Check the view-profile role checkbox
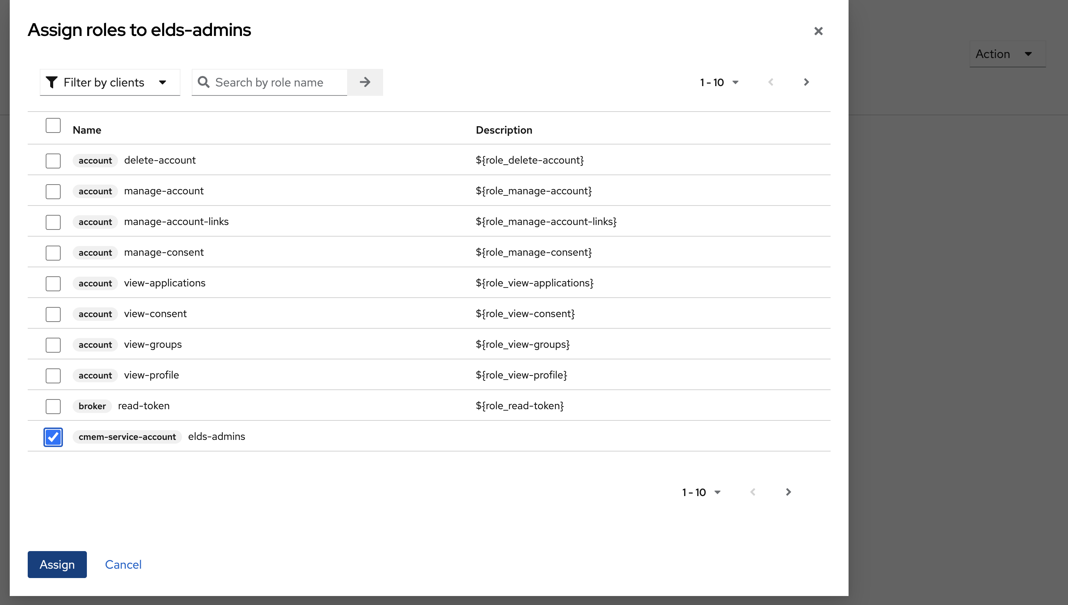This screenshot has height=605, width=1068. (53, 376)
